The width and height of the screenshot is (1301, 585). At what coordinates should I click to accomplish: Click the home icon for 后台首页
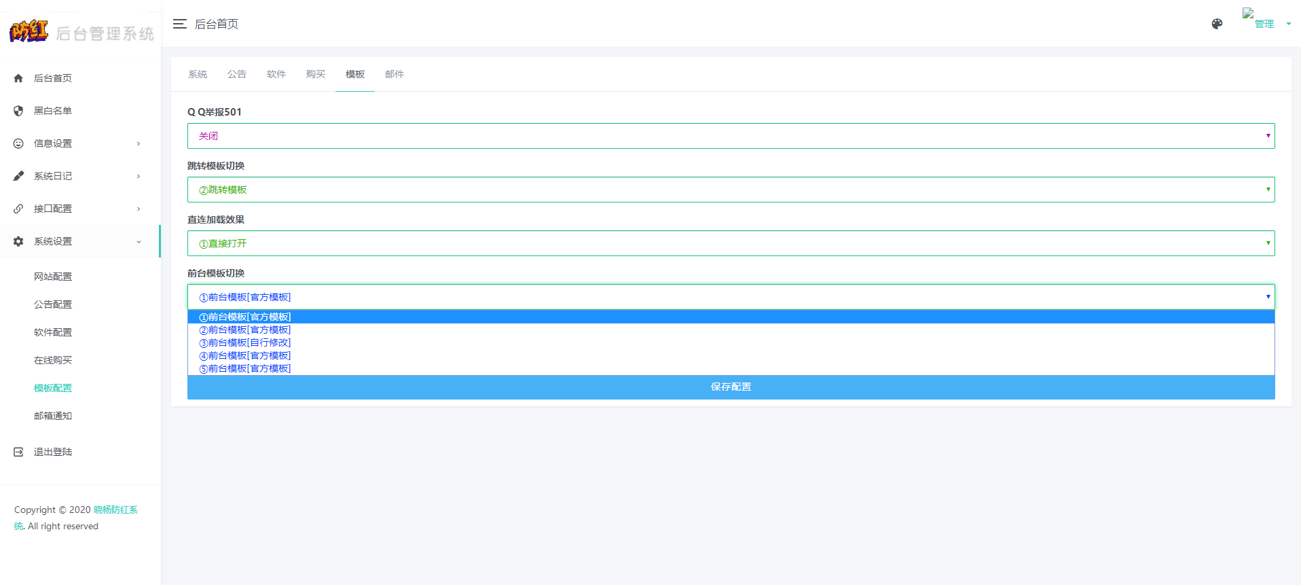coord(18,78)
